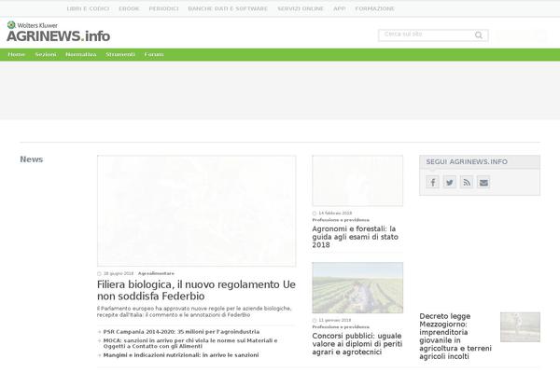The width and height of the screenshot is (560, 373).
Task: Click the News section heading
Action: 32,159
